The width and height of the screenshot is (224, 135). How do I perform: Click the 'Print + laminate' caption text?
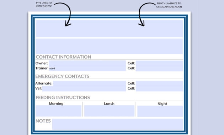click(x=169, y=5)
